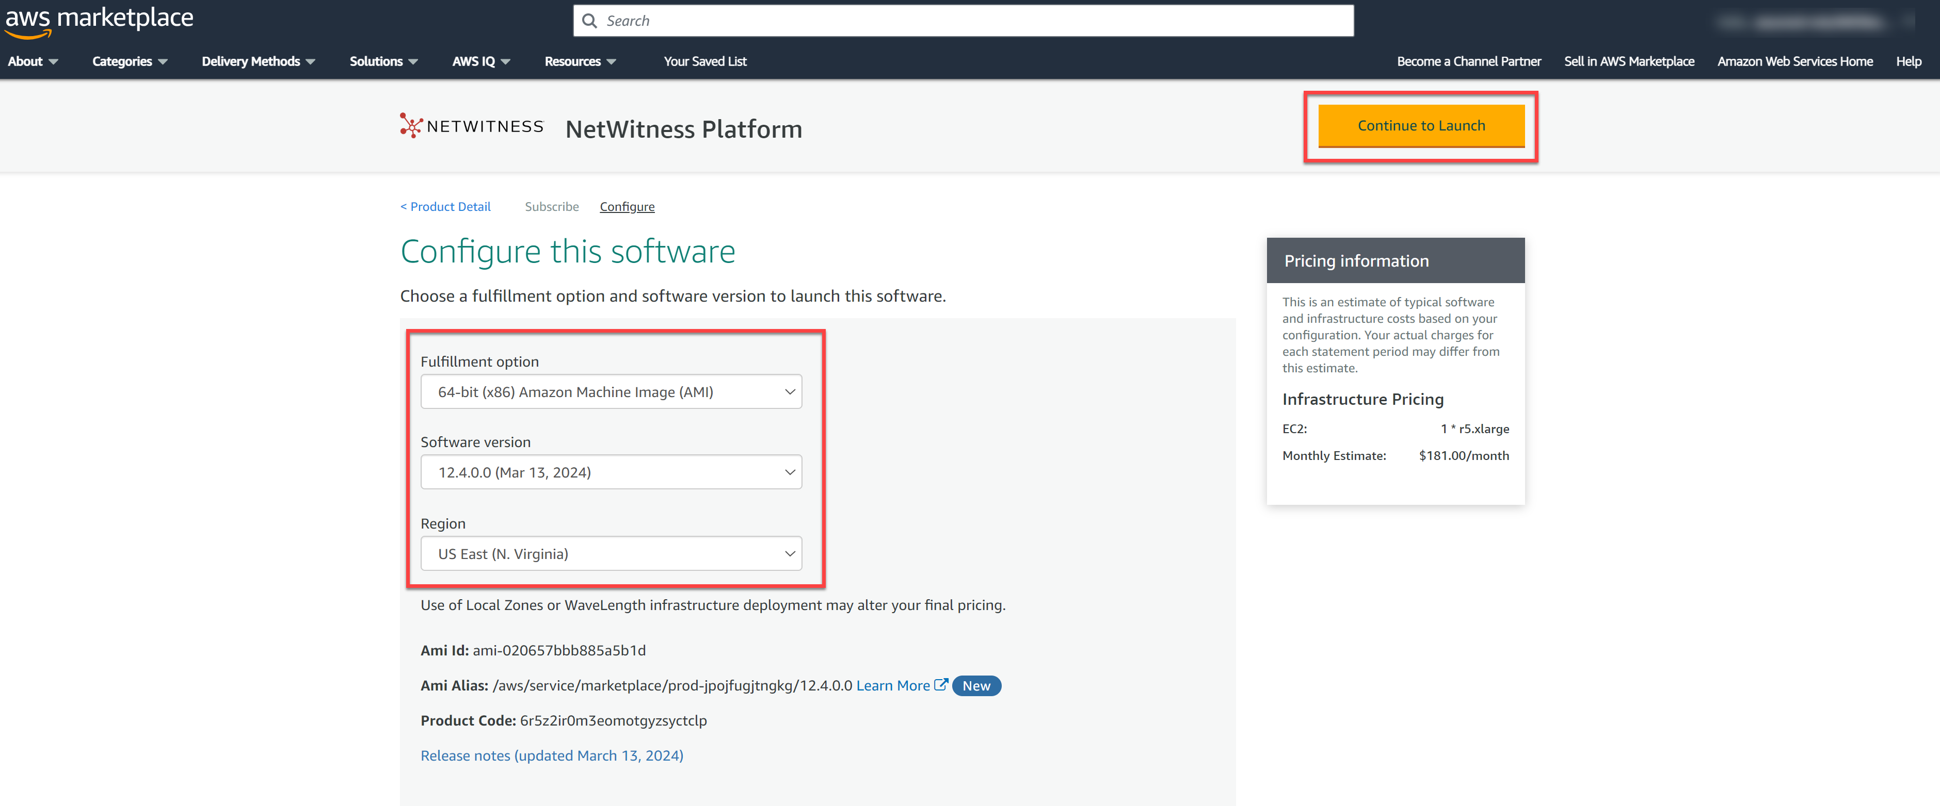Click the NetWitness brand logo
The height and width of the screenshot is (806, 1940).
pyautogui.click(x=471, y=126)
